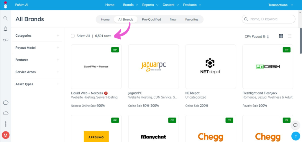Click ITP badge on Manychat card

pyautogui.click(x=172, y=120)
